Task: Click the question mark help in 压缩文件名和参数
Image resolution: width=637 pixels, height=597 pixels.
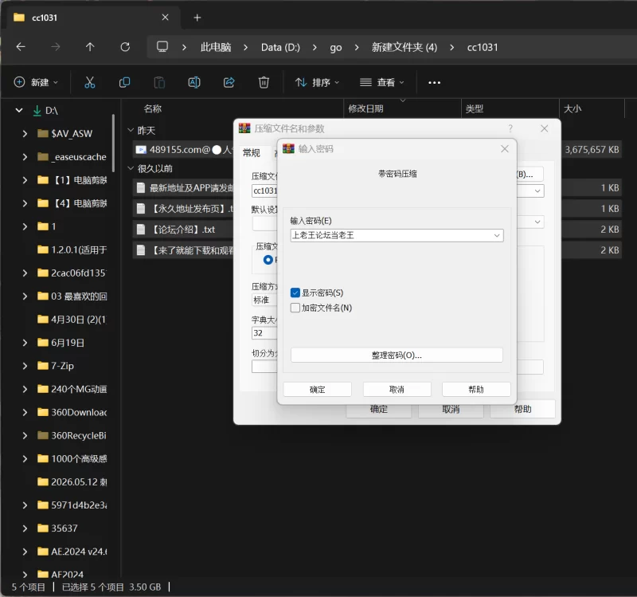Action: (x=510, y=128)
